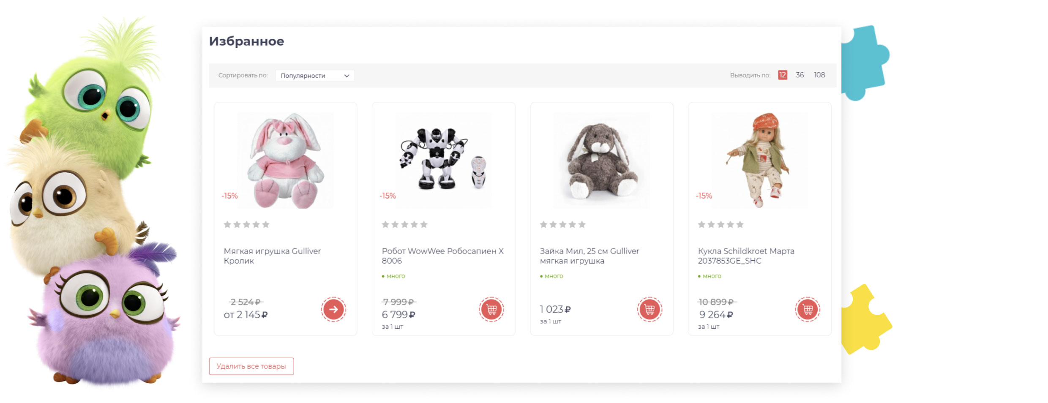Click star rating under the robot toy
1048x403 pixels.
point(404,225)
